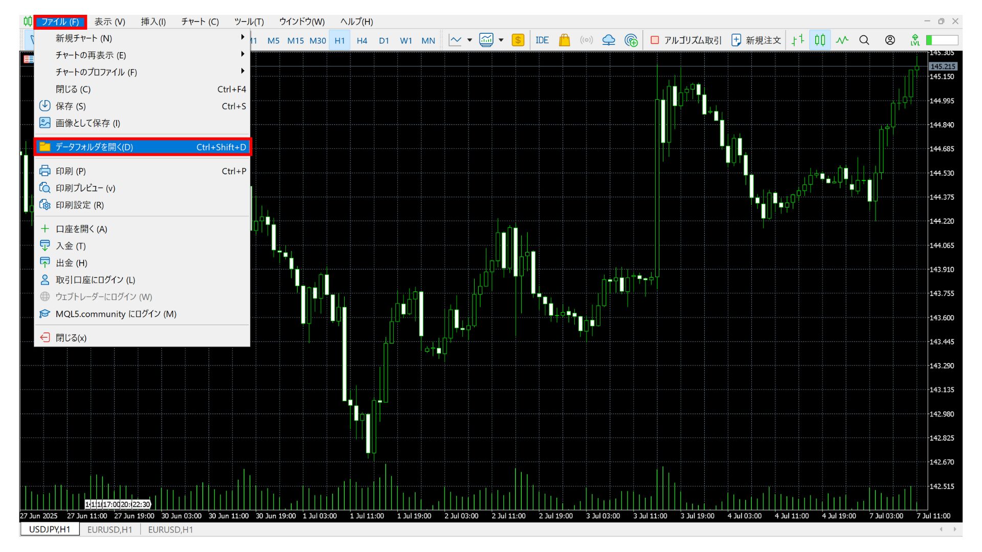Image resolution: width=982 pixels, height=552 pixels.
Task: Switch chart to line chart icon
Action: 842,40
